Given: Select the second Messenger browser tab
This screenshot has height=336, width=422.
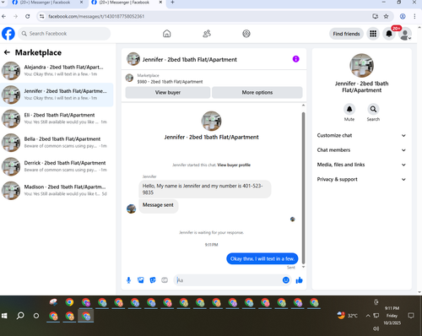Looking at the screenshot, I should pyautogui.click(x=124, y=3).
